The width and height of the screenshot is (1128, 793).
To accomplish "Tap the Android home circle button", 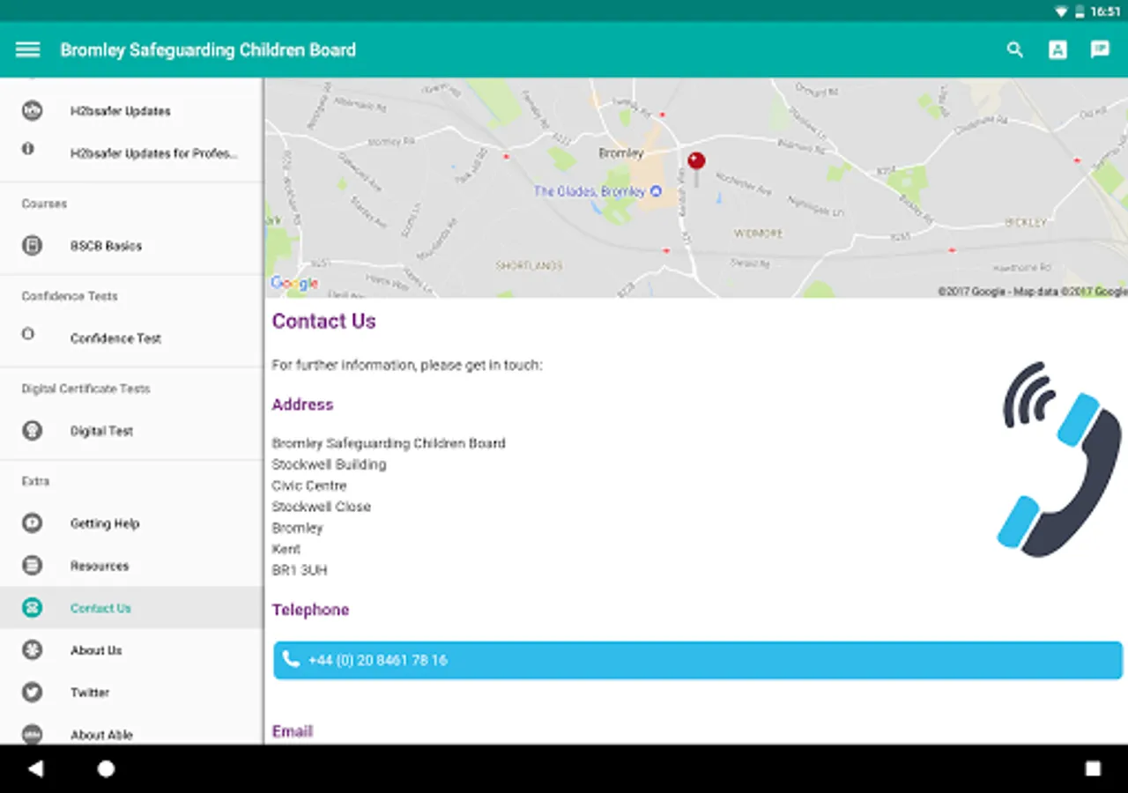I will click(x=106, y=768).
